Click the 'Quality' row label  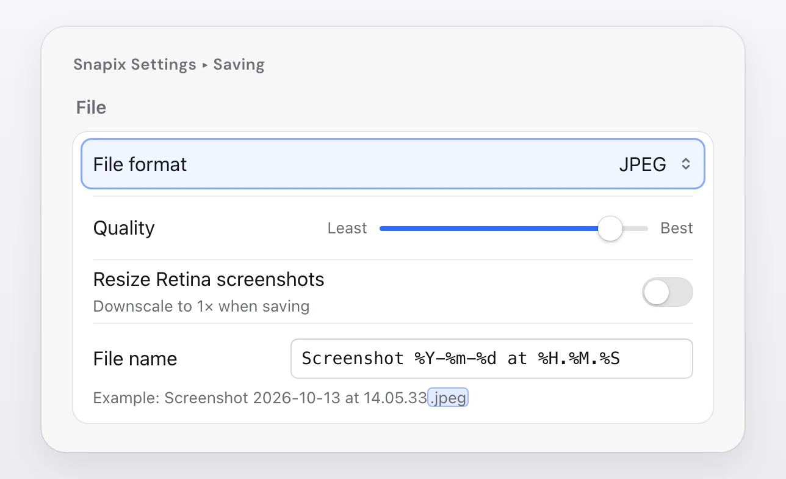click(x=124, y=229)
